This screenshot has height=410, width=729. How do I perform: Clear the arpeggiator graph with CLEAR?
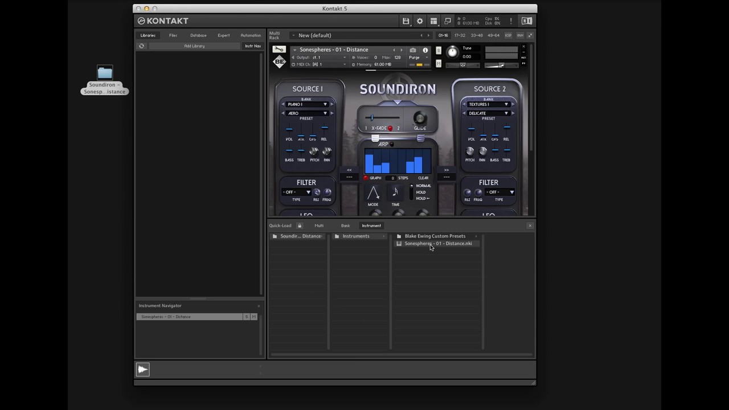tap(423, 178)
